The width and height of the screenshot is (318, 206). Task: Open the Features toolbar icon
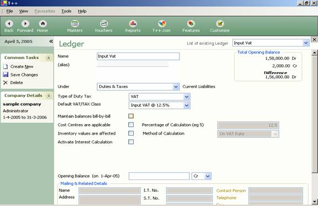191,24
